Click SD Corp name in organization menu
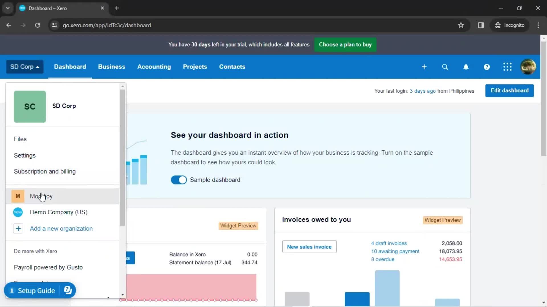This screenshot has height=307, width=547. pos(64,106)
